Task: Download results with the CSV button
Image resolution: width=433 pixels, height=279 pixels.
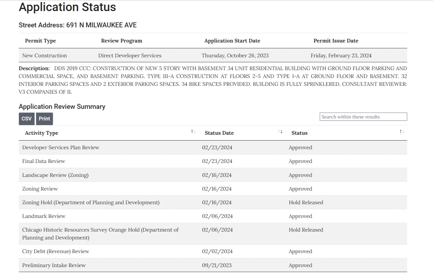Action: (27, 119)
